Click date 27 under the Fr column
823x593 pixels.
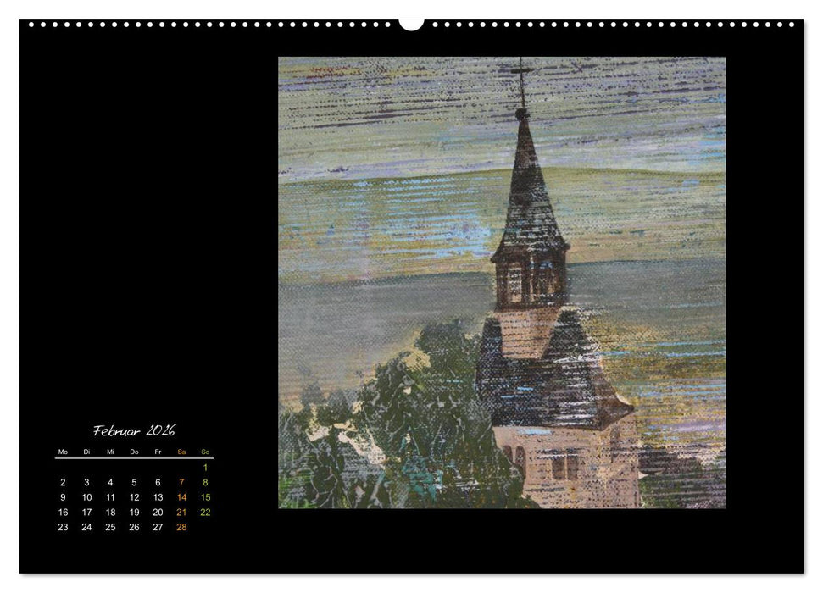[157, 527]
